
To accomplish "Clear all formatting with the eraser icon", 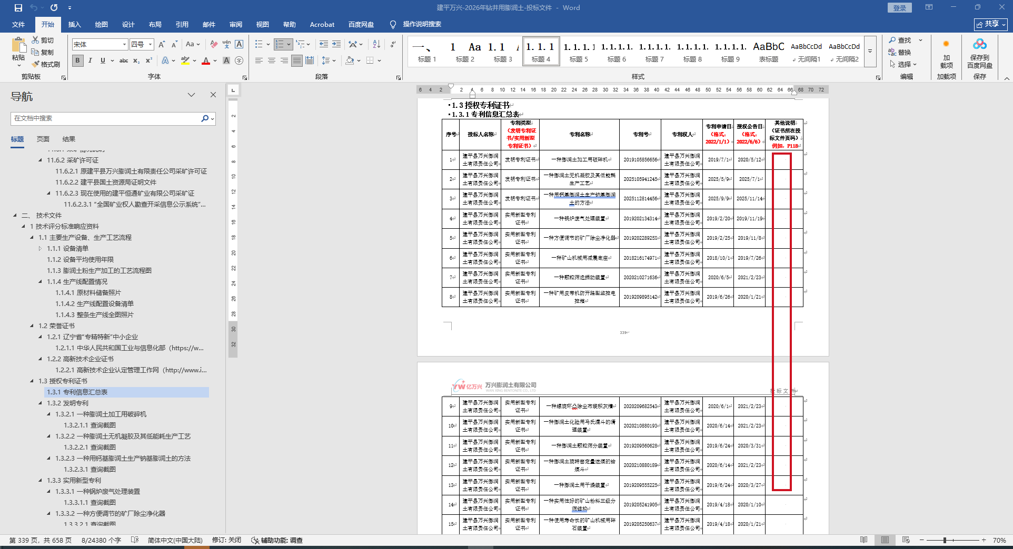I will click(213, 45).
